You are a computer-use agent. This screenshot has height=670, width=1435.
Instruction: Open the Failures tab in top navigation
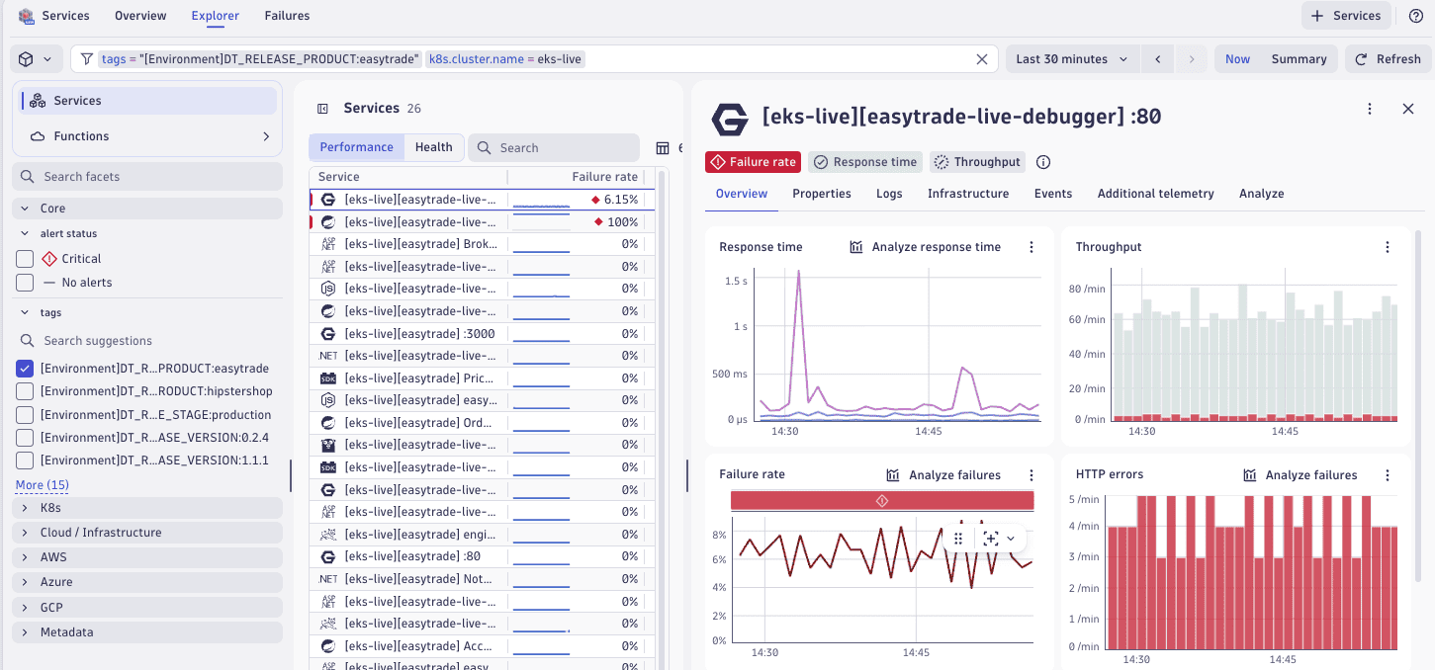[x=287, y=16]
